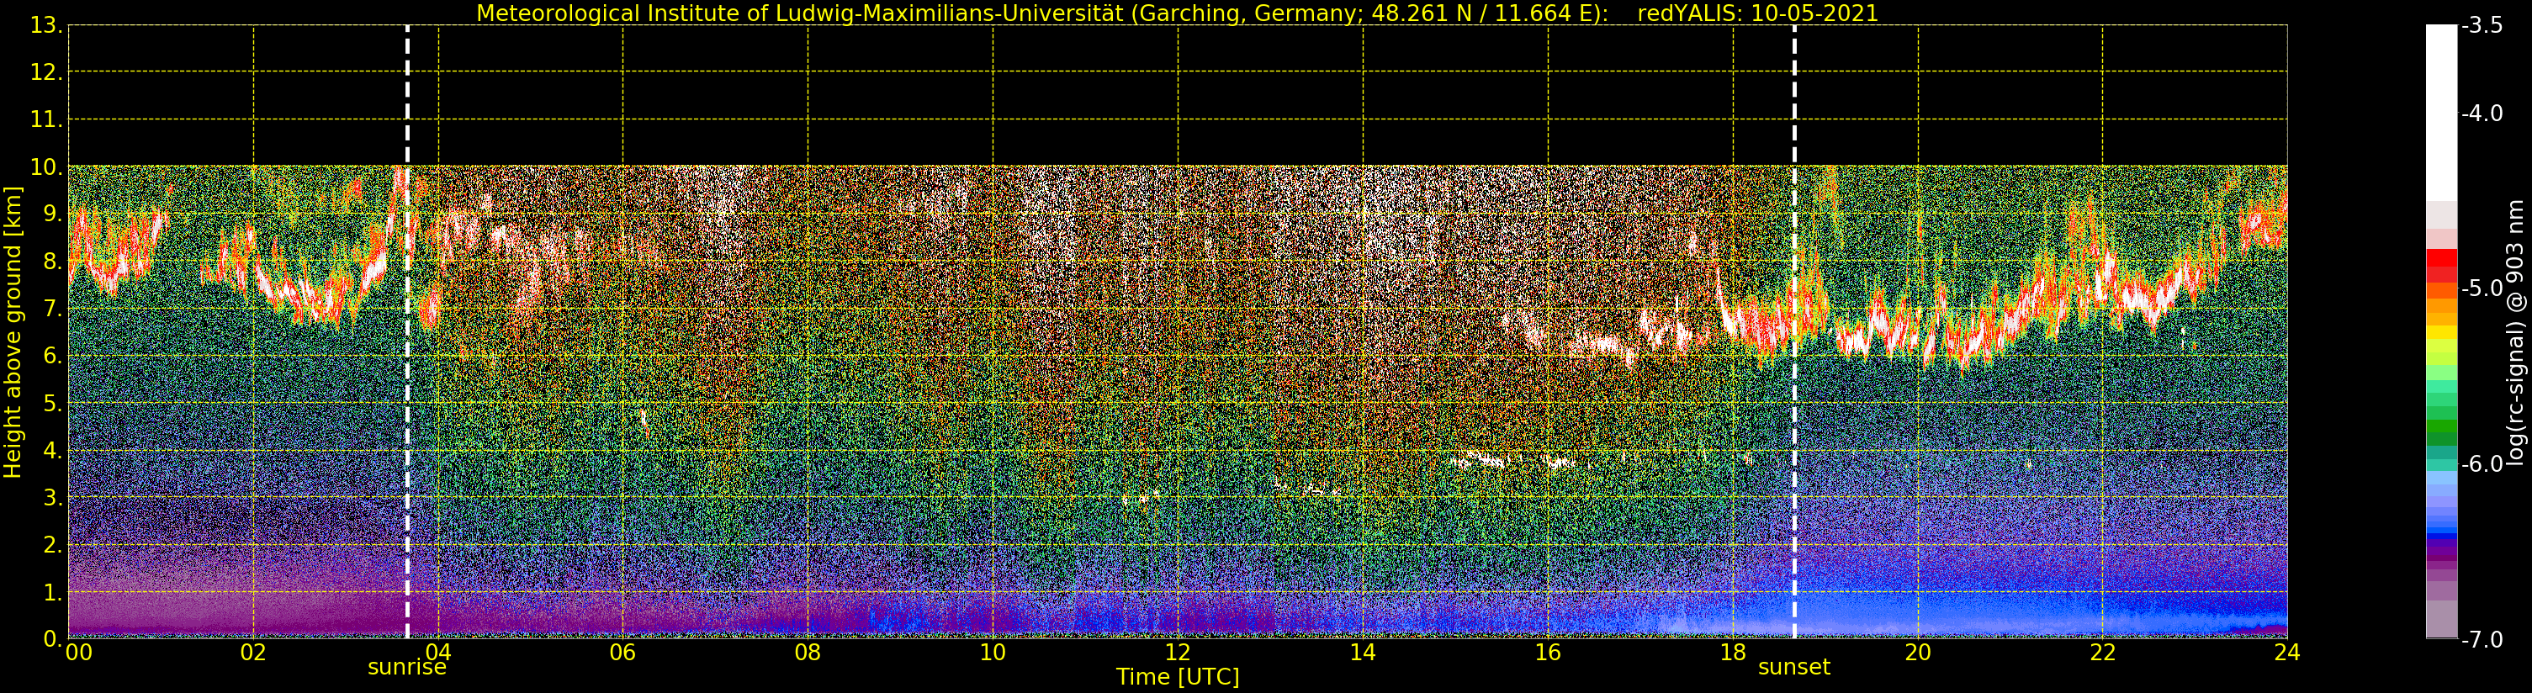Image resolution: width=2532 pixels, height=693 pixels.
Task: Click the "-7.0" colorbar tick label
Action: pyautogui.click(x=2483, y=640)
